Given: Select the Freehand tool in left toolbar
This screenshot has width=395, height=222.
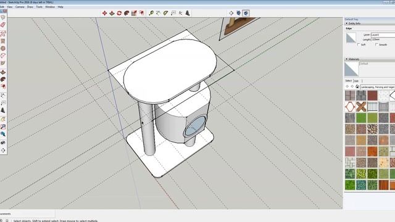Looking at the screenshot, I should (x=3, y=34).
